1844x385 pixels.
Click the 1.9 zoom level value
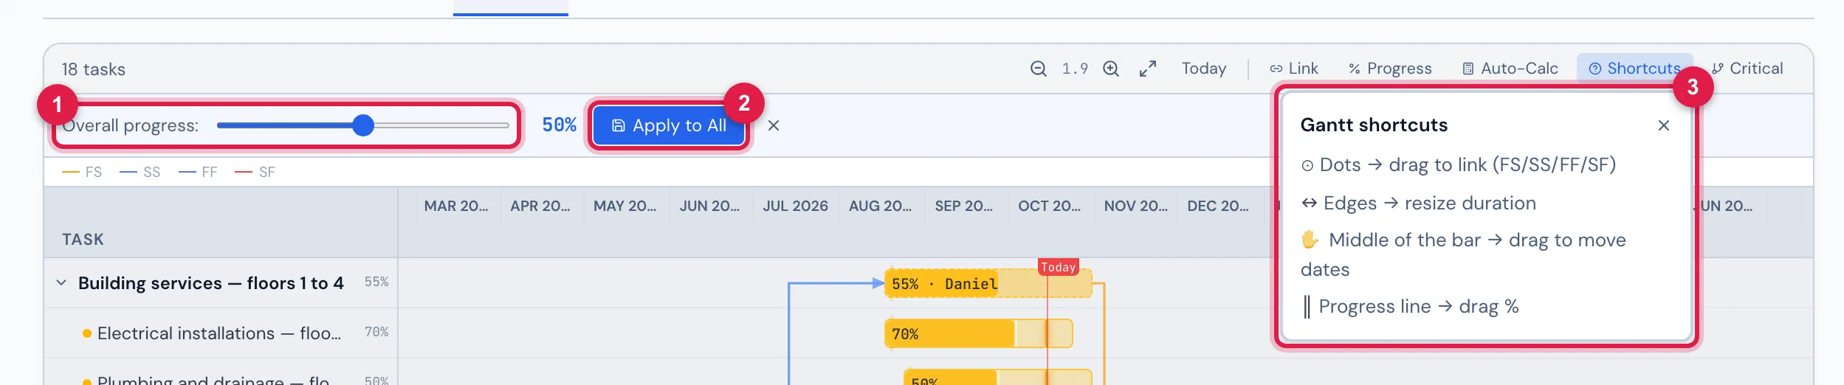coord(1075,69)
